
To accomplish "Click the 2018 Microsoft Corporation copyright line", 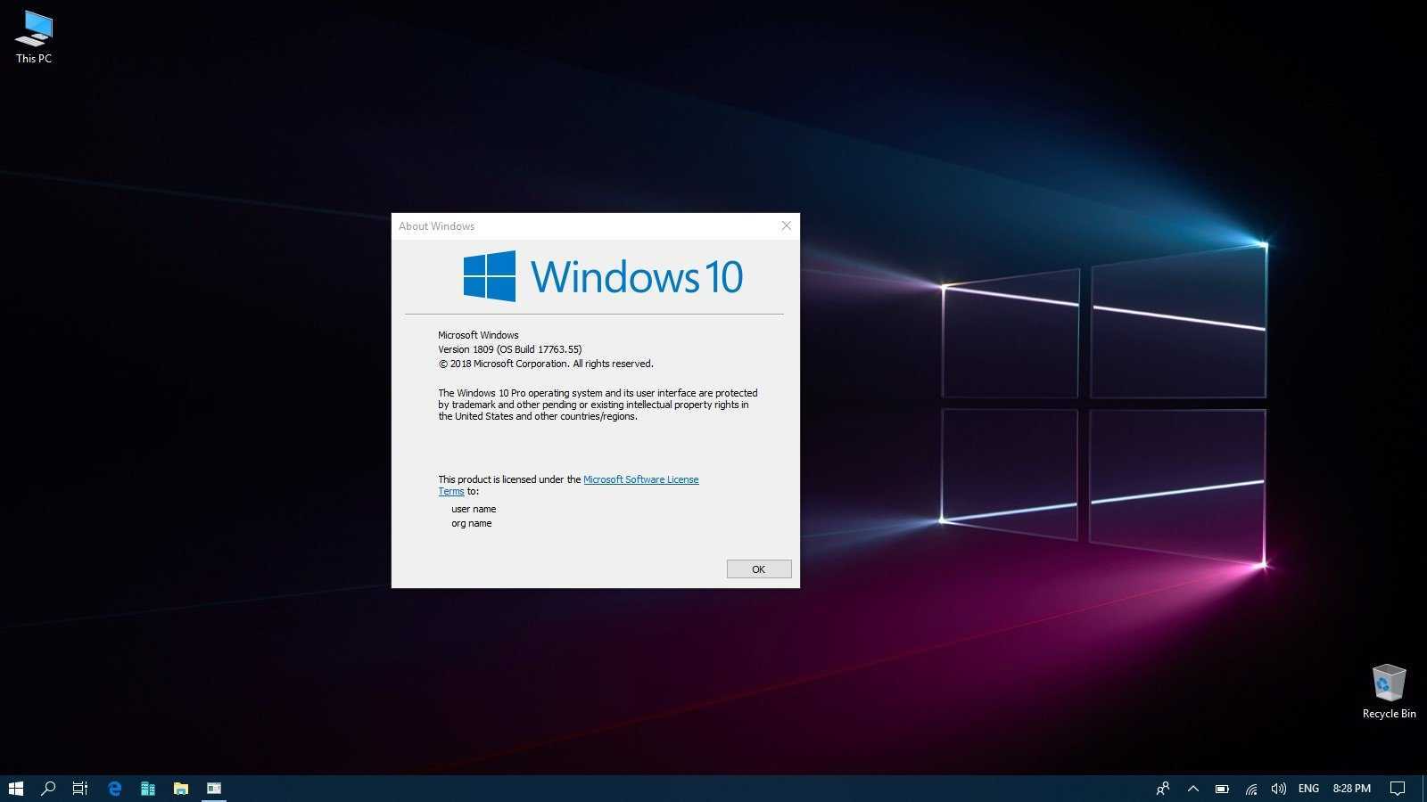I will point(546,364).
